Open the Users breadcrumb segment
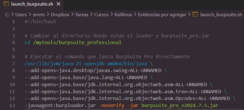244x110 pixels. tap(21, 15)
